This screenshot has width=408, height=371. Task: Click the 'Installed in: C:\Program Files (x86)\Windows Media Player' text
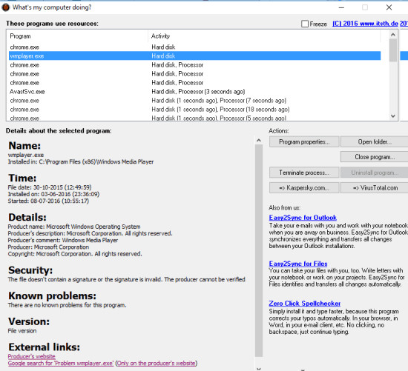coord(81,161)
